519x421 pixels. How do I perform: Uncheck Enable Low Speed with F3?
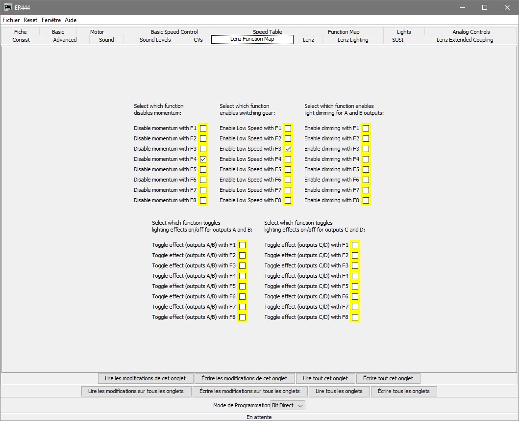(288, 149)
